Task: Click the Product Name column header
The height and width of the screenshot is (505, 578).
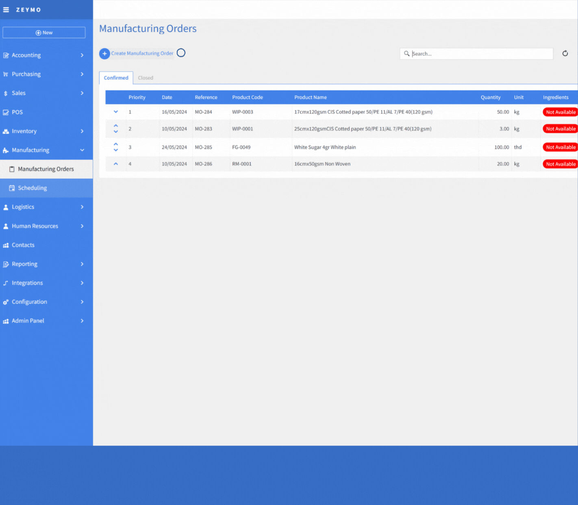Action: click(x=311, y=97)
